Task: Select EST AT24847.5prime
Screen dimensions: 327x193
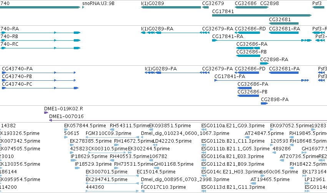Action: [247, 137]
